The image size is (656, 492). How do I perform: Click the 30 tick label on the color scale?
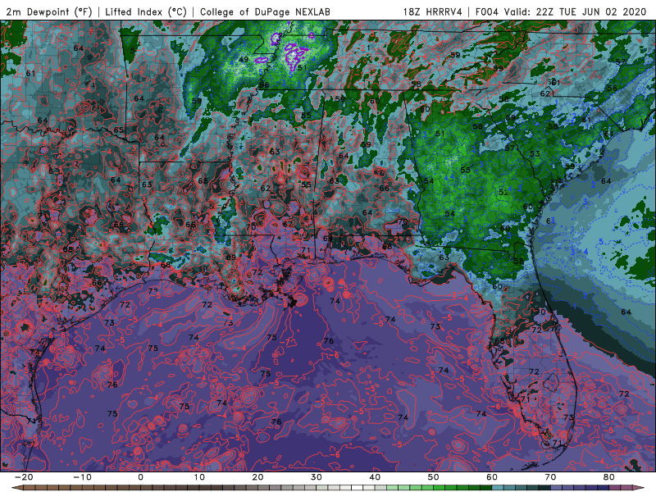(317, 477)
